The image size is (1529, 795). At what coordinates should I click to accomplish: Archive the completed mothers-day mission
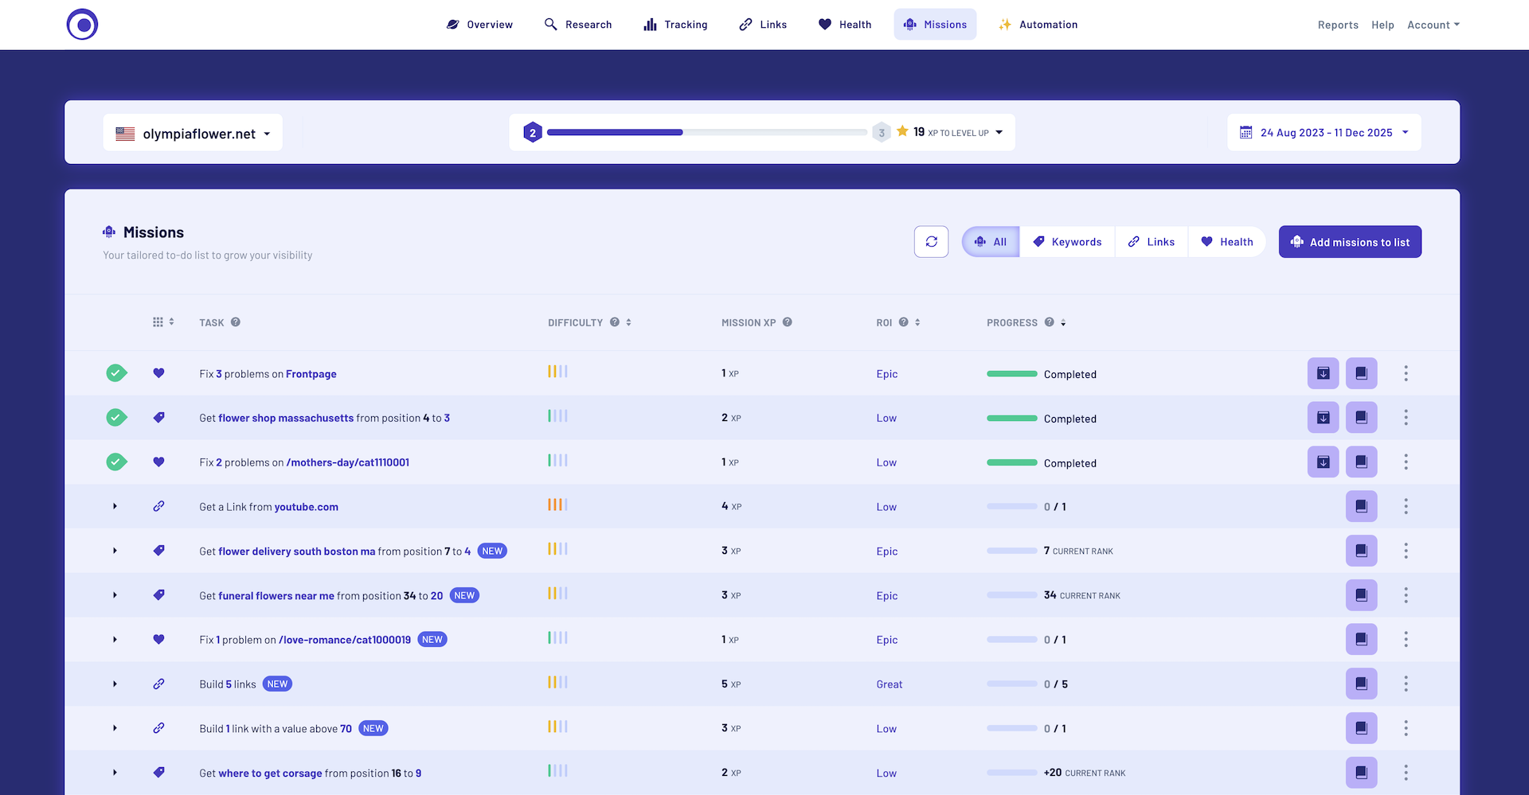tap(1323, 462)
